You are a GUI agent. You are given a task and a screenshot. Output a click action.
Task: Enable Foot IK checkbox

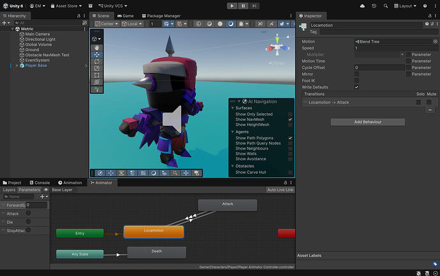[356, 80]
